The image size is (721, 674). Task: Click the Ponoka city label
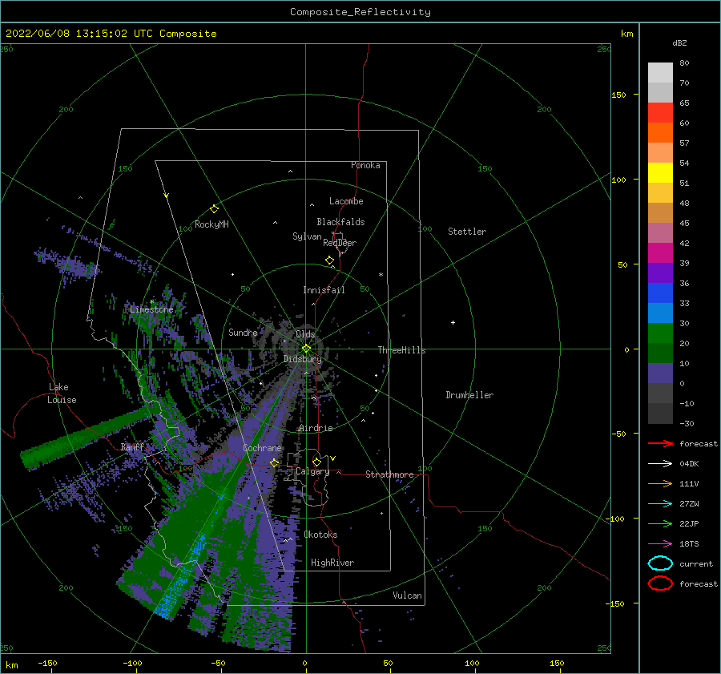(x=365, y=165)
